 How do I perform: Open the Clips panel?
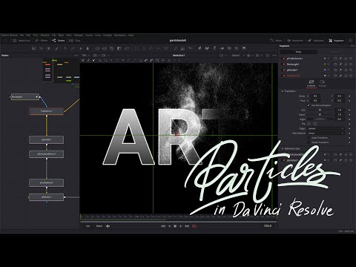pos(75,41)
